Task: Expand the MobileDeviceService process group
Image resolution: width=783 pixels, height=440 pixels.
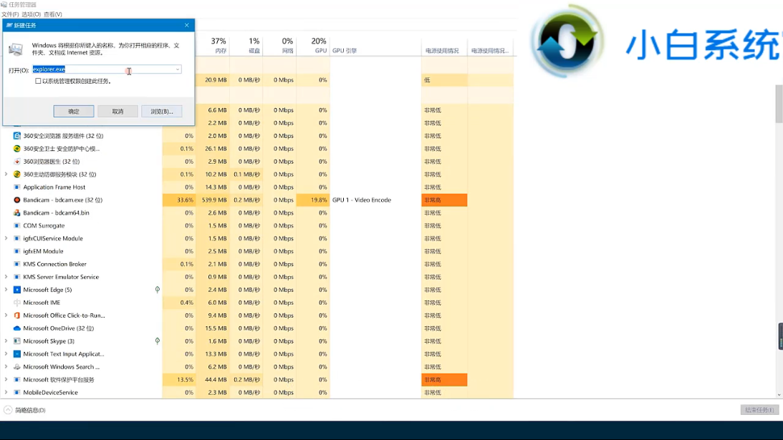Action: pyautogui.click(x=6, y=393)
